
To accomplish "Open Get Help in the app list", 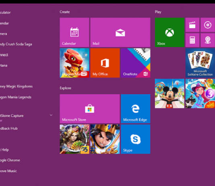I will (x=4, y=150).
